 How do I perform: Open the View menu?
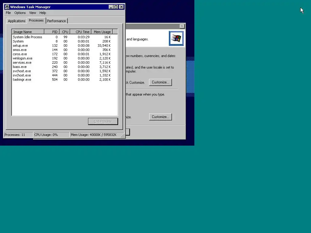[32, 13]
